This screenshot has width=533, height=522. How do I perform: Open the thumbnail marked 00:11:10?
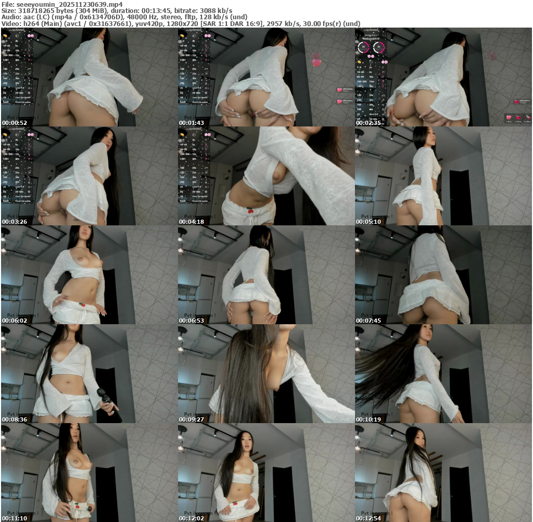[x=89, y=473]
